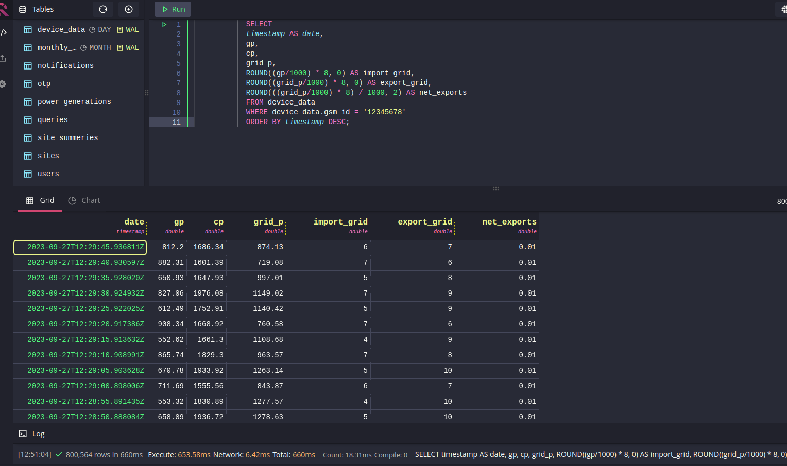
Task: Click the resize handle between editor and results
Action: 495,188
